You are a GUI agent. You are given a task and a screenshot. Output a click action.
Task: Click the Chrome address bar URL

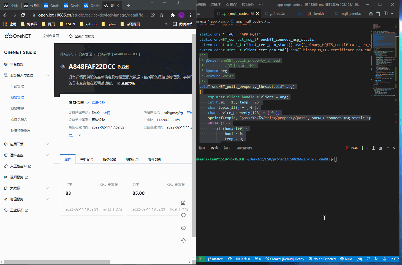(92, 15)
